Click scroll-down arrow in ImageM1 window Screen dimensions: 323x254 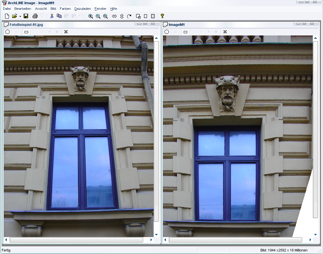pyautogui.click(x=315, y=235)
